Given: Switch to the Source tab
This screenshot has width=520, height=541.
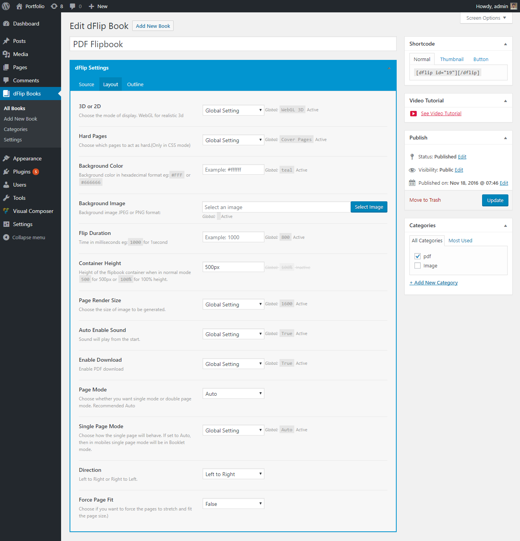Looking at the screenshot, I should point(87,84).
